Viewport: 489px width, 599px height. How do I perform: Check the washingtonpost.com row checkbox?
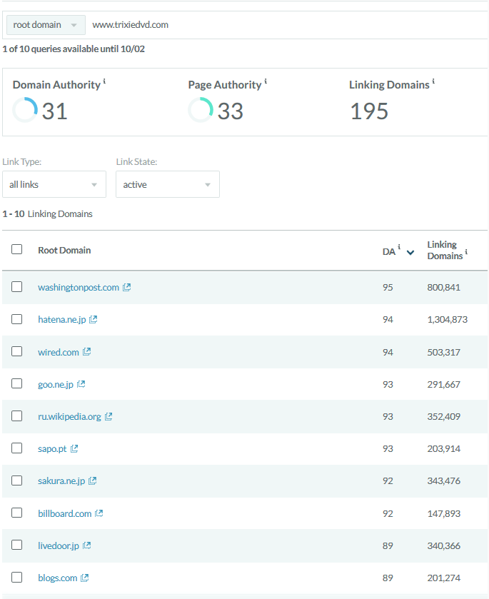pos(17,286)
